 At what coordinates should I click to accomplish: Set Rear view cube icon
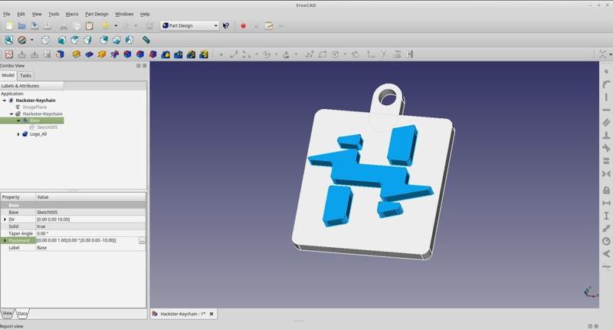point(104,40)
